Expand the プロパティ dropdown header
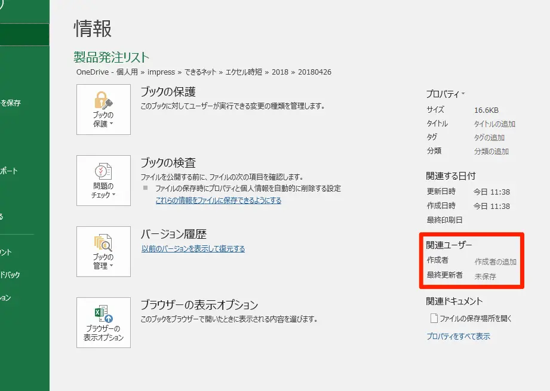Image resolution: width=550 pixels, height=391 pixels. [445, 94]
